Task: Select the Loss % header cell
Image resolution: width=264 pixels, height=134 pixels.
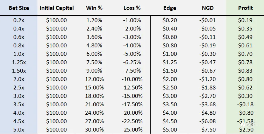Action: point(132,8)
